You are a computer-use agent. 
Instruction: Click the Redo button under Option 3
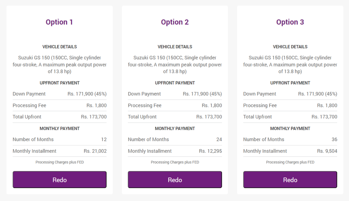pyautogui.click(x=290, y=180)
